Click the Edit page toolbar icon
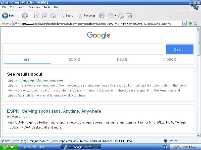The height and width of the screenshot is (150, 201). click(x=129, y=16)
